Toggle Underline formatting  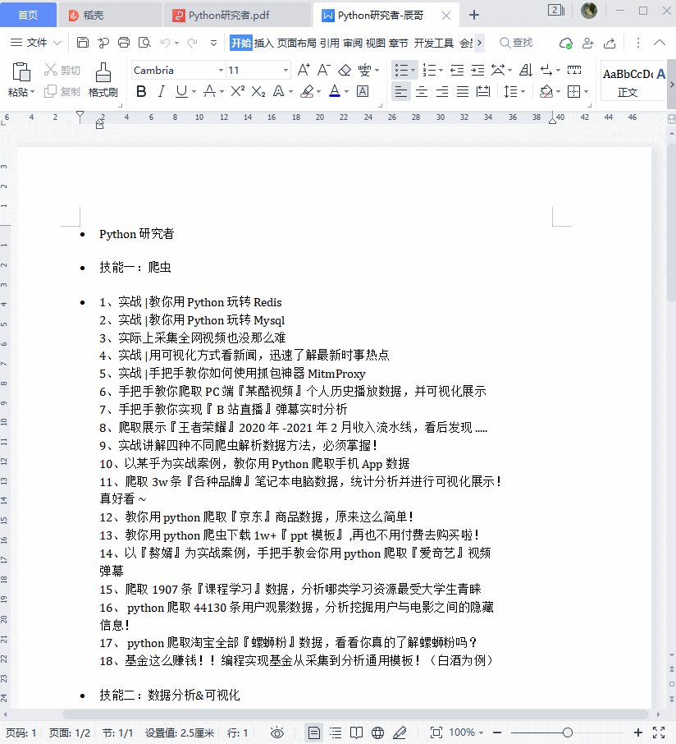click(x=181, y=91)
